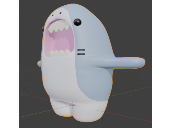Click the small stubby fin on shark's front side
This screenshot has width=171, height=128.
point(40,64)
